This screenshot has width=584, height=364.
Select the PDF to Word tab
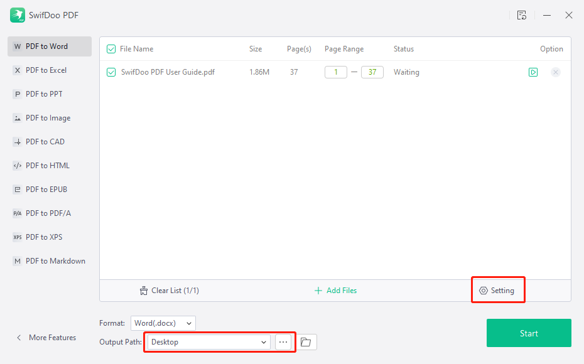click(50, 46)
